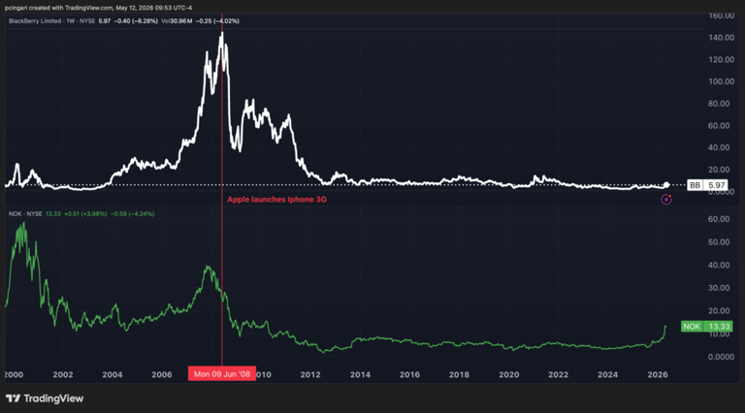Click the 2016 label on time axis

coord(409,374)
